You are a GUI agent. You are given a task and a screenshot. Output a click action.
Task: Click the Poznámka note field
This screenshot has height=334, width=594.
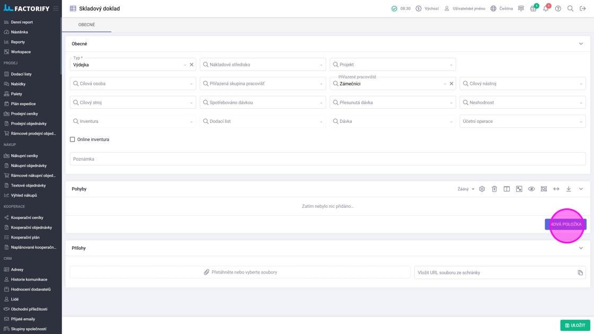pos(328,159)
